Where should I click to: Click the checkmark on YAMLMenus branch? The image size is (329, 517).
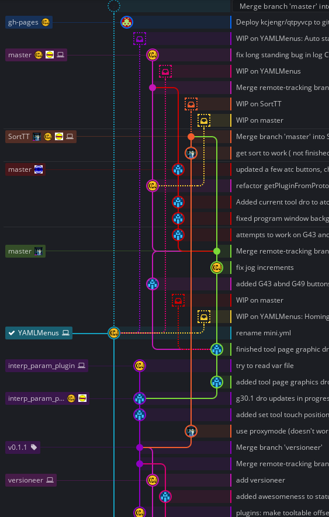click(12, 333)
